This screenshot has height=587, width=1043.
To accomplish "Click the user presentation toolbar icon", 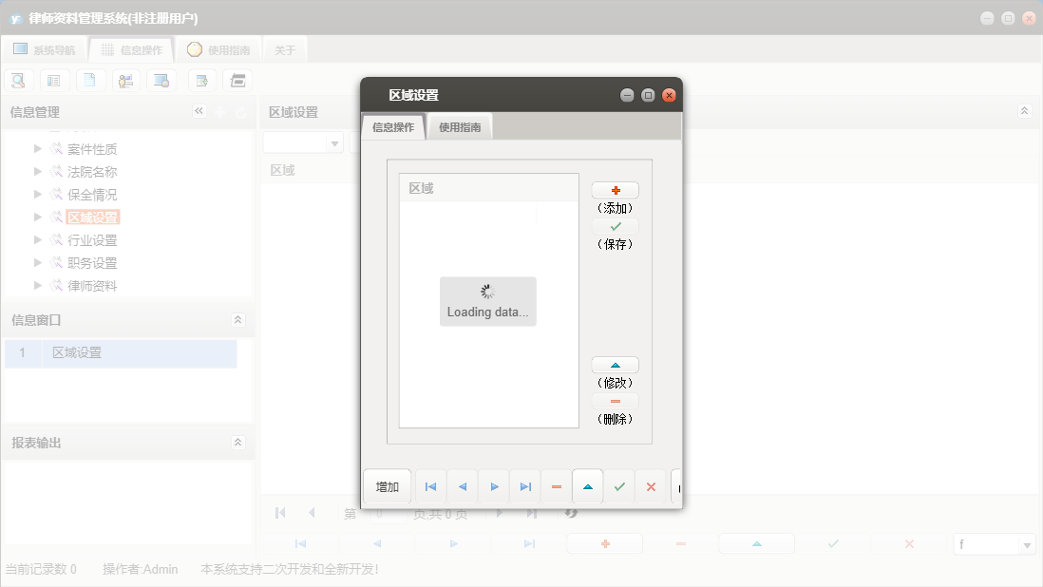I will [126, 80].
